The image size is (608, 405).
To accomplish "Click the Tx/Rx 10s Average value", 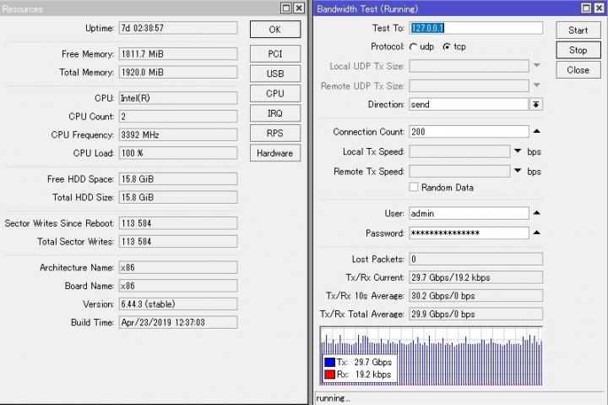I will click(475, 296).
